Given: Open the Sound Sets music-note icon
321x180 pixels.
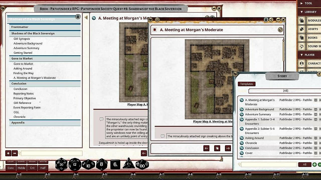Looking at the screenshot, I should click(x=302, y=46).
